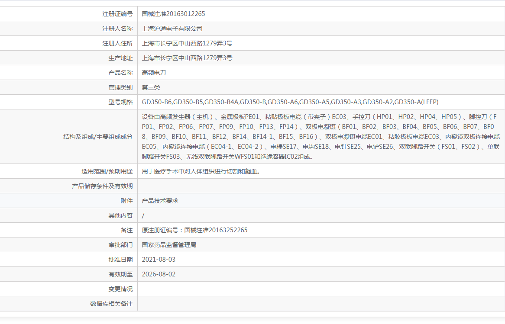This screenshot has width=505, height=324.
Task: Click the 适用范围/预期用途 label
Action: (107, 171)
